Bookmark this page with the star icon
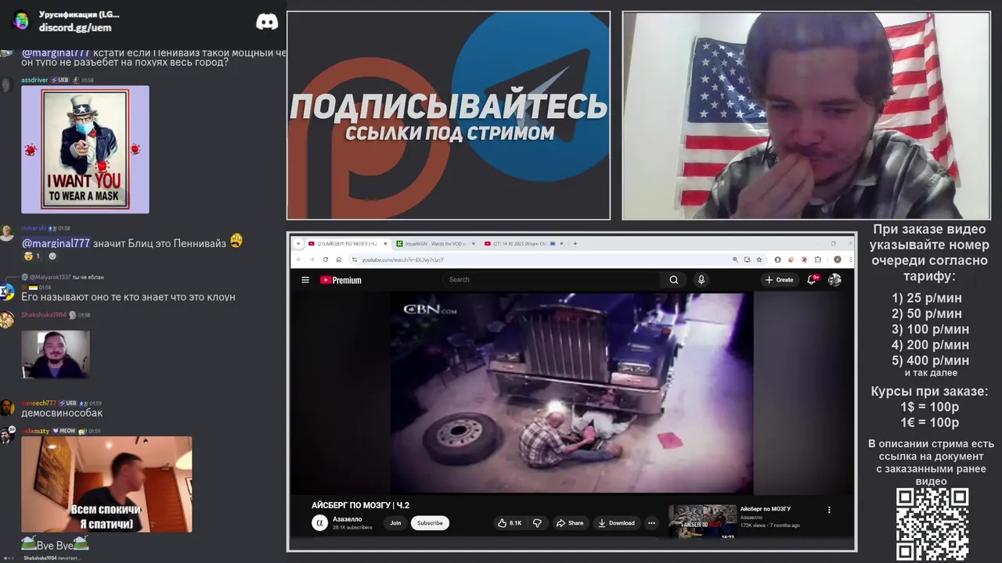Viewport: 1002px width, 563px height. click(759, 260)
